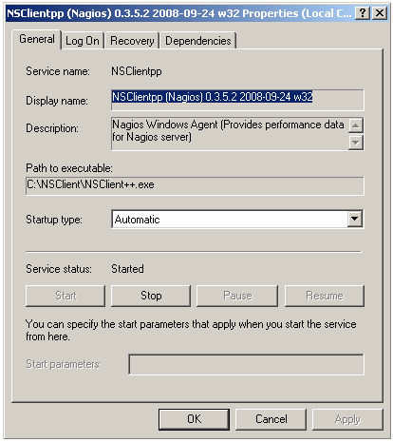The image size is (393, 442).
Task: Cancel the properties dialog
Action: click(271, 419)
